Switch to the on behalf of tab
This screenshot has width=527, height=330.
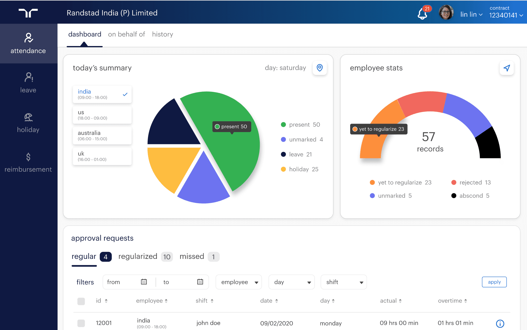click(126, 34)
